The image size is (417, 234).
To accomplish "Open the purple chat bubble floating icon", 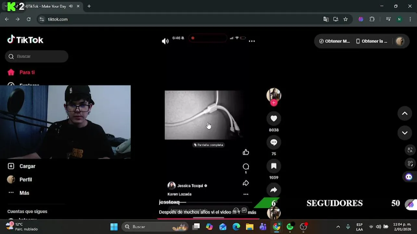I will coord(409,177).
